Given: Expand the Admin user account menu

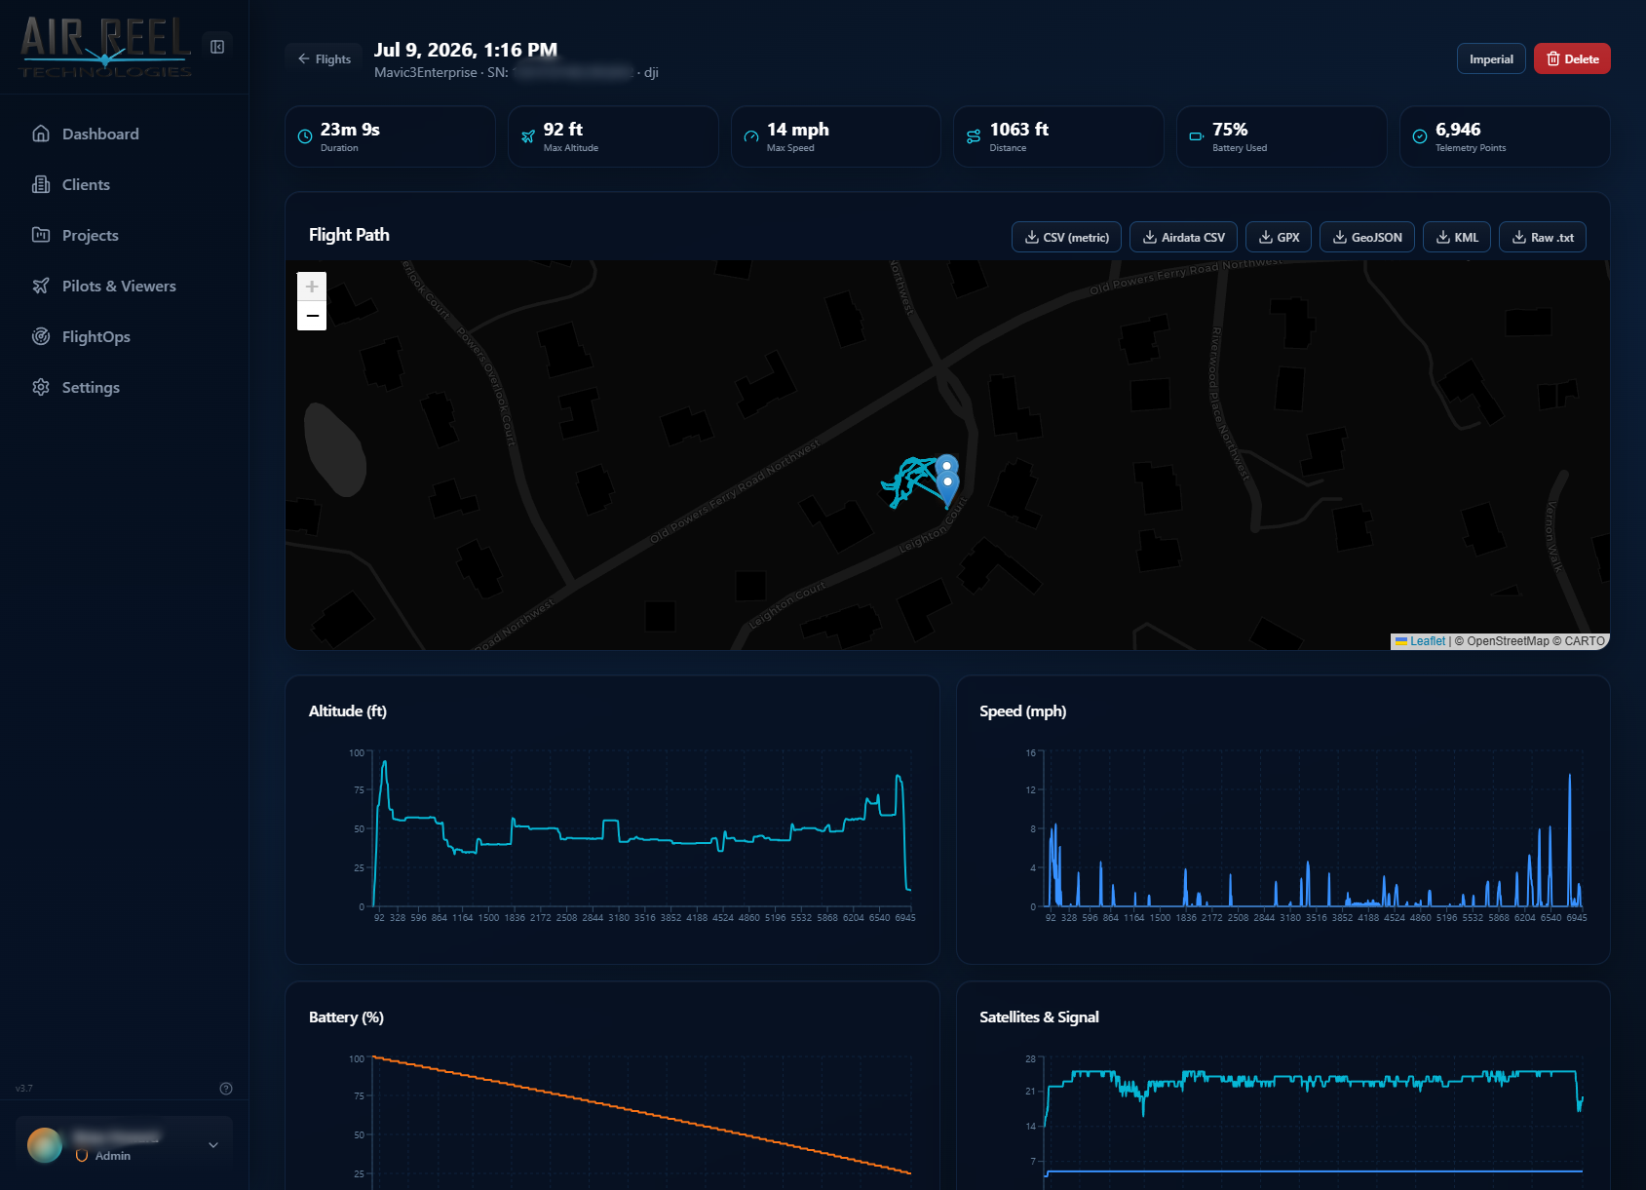Looking at the screenshot, I should tap(124, 1145).
